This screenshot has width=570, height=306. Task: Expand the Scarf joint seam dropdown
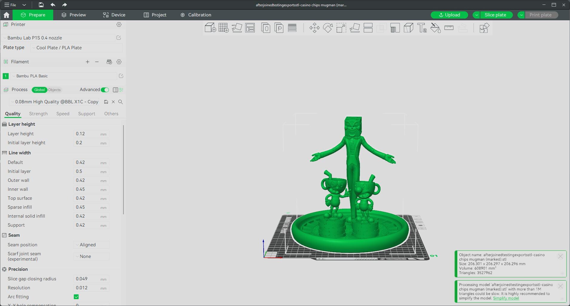91,256
